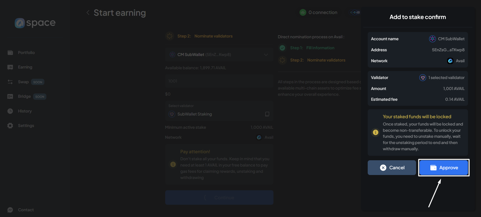The image size is (481, 217).
Task: Open Settings via the gear icon
Action: click(10, 125)
